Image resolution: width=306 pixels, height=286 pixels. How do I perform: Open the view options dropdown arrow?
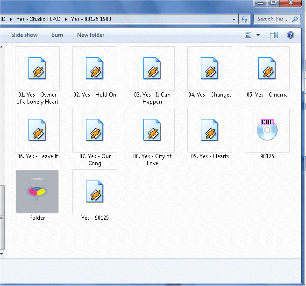pos(258,35)
